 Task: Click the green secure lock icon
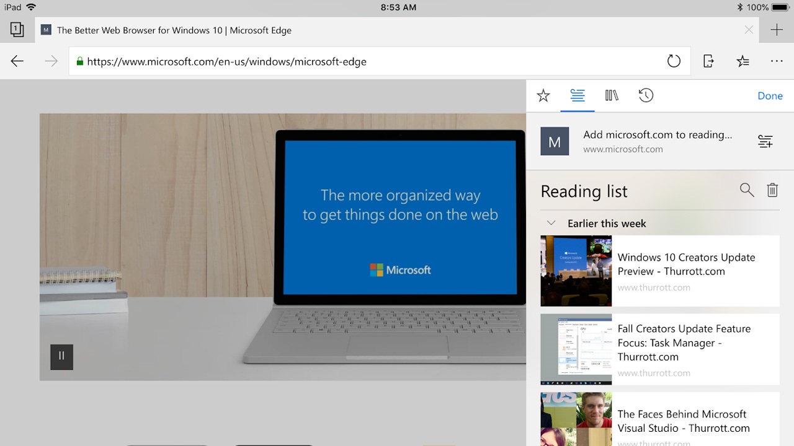tap(79, 61)
